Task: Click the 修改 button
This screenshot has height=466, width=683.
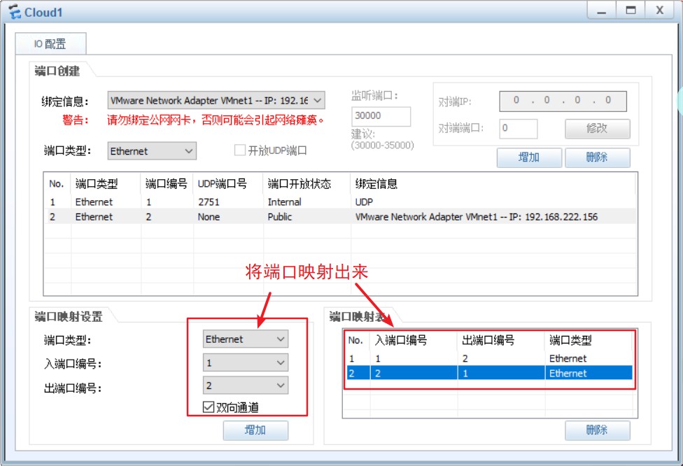Action: click(x=597, y=129)
